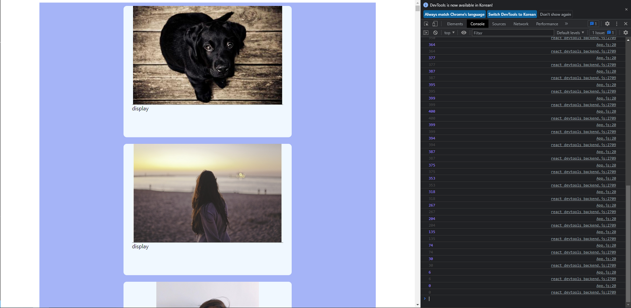Switch to the Console tab
Image resolution: width=631 pixels, height=308 pixels.
[x=477, y=24]
